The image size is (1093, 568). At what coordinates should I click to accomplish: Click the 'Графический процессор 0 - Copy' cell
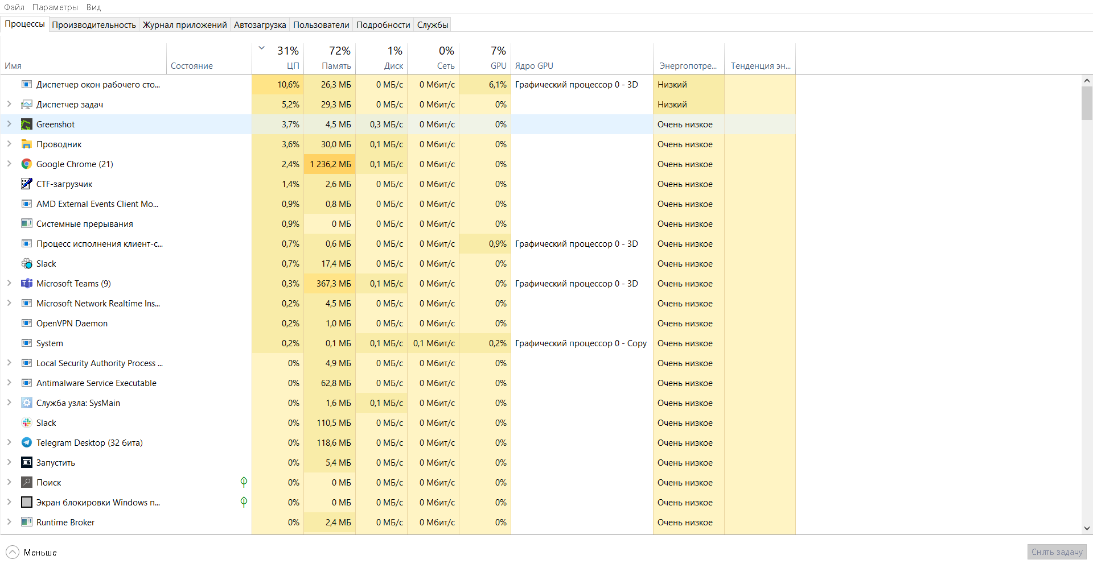point(582,343)
